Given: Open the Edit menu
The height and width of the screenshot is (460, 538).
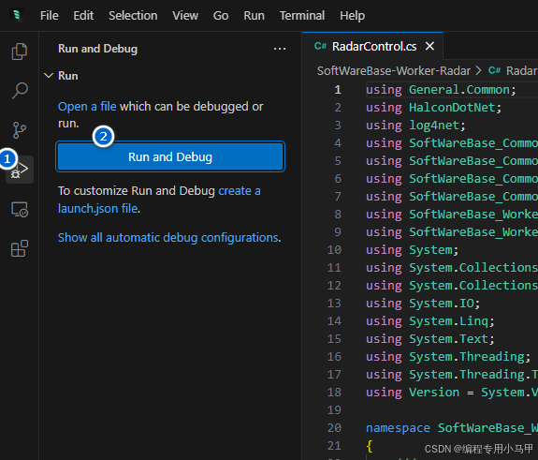Looking at the screenshot, I should click(x=83, y=16).
